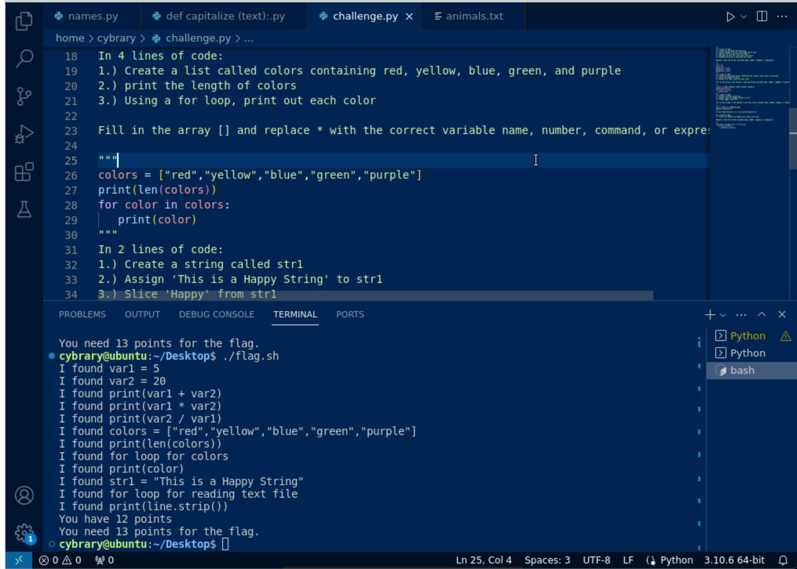Open the DEBUG CONSOLE tab
Screen dimensions: 797x569
pyautogui.click(x=216, y=315)
